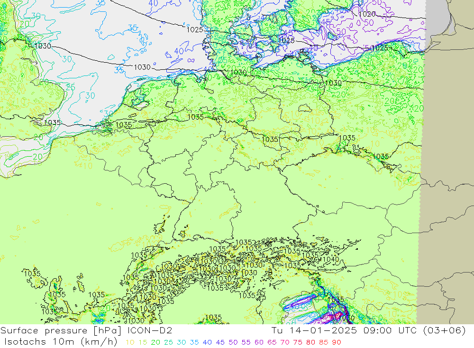Click the 1040 isobar label on the map
Image resolution: width=474 pixels, height=348 pixels.
(331, 259)
